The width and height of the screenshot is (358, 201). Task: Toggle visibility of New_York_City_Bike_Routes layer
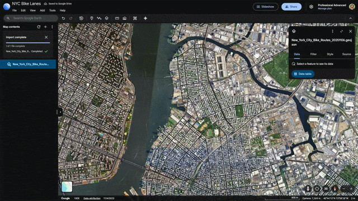[x=9, y=64]
